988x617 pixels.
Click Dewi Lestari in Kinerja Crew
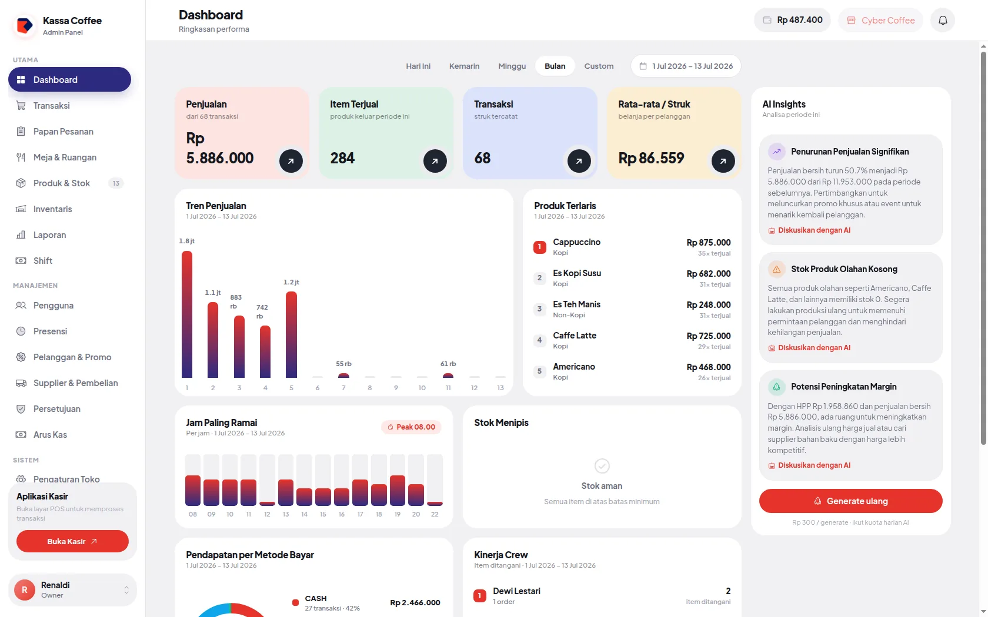(602, 596)
